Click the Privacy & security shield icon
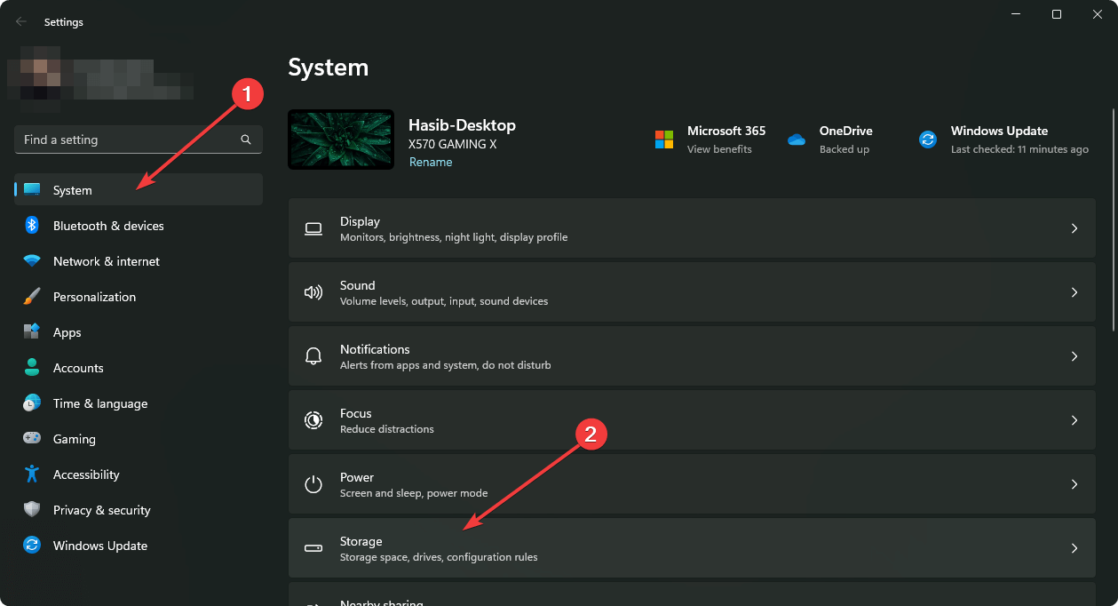 (32, 509)
